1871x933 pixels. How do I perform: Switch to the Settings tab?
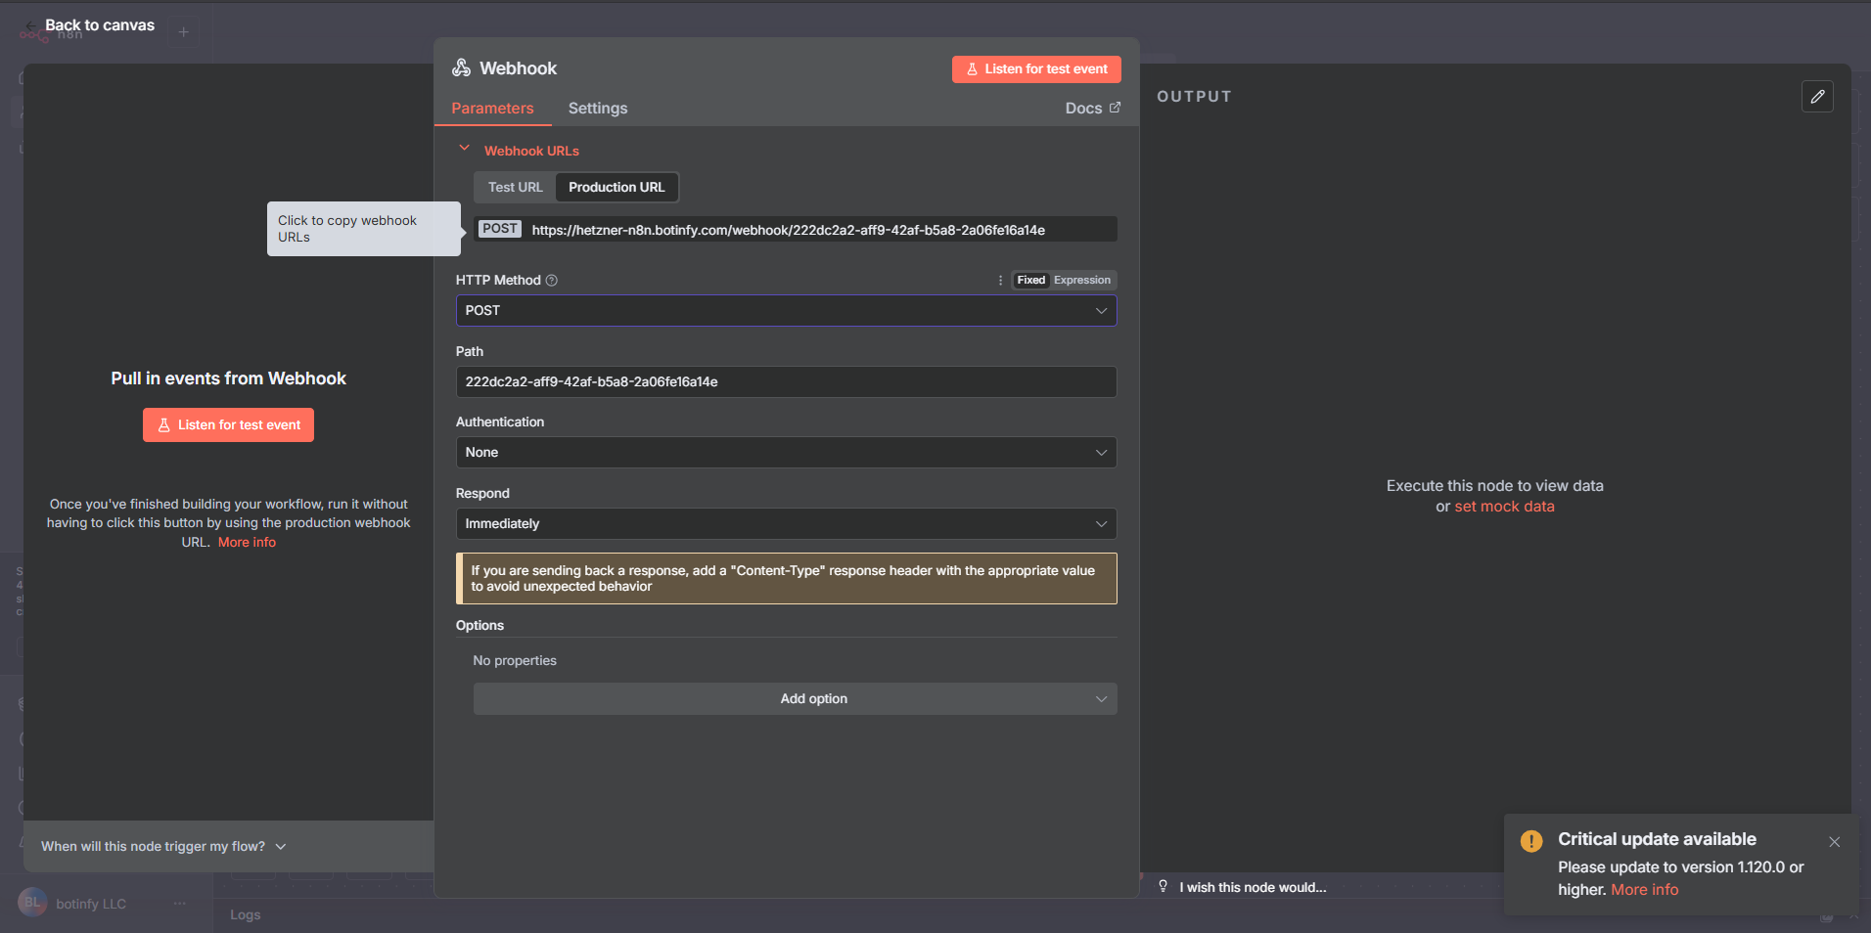(x=597, y=108)
